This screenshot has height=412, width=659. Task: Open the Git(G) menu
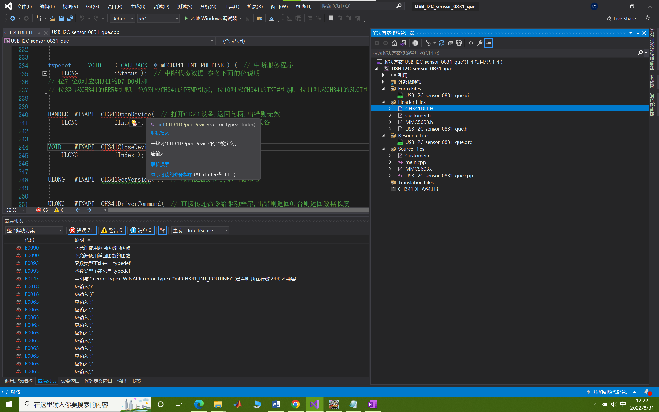93,6
